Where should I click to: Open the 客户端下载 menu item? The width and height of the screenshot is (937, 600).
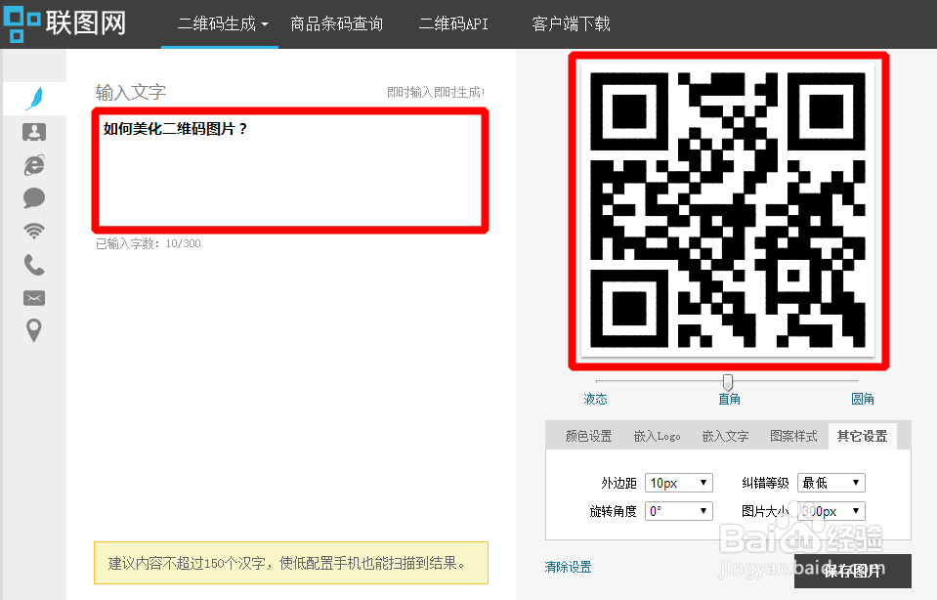571,23
